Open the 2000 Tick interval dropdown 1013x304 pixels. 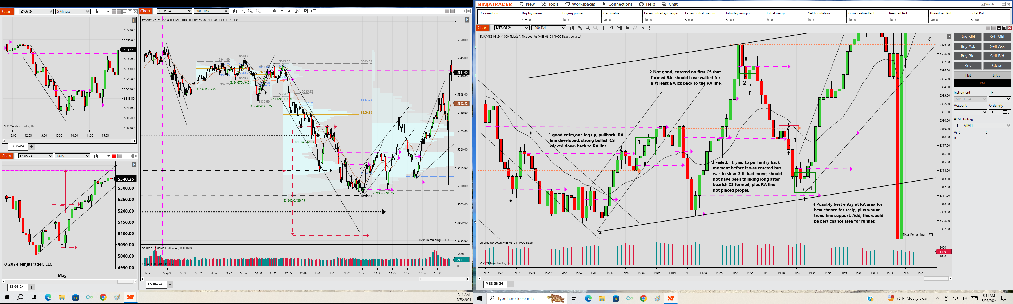point(211,11)
